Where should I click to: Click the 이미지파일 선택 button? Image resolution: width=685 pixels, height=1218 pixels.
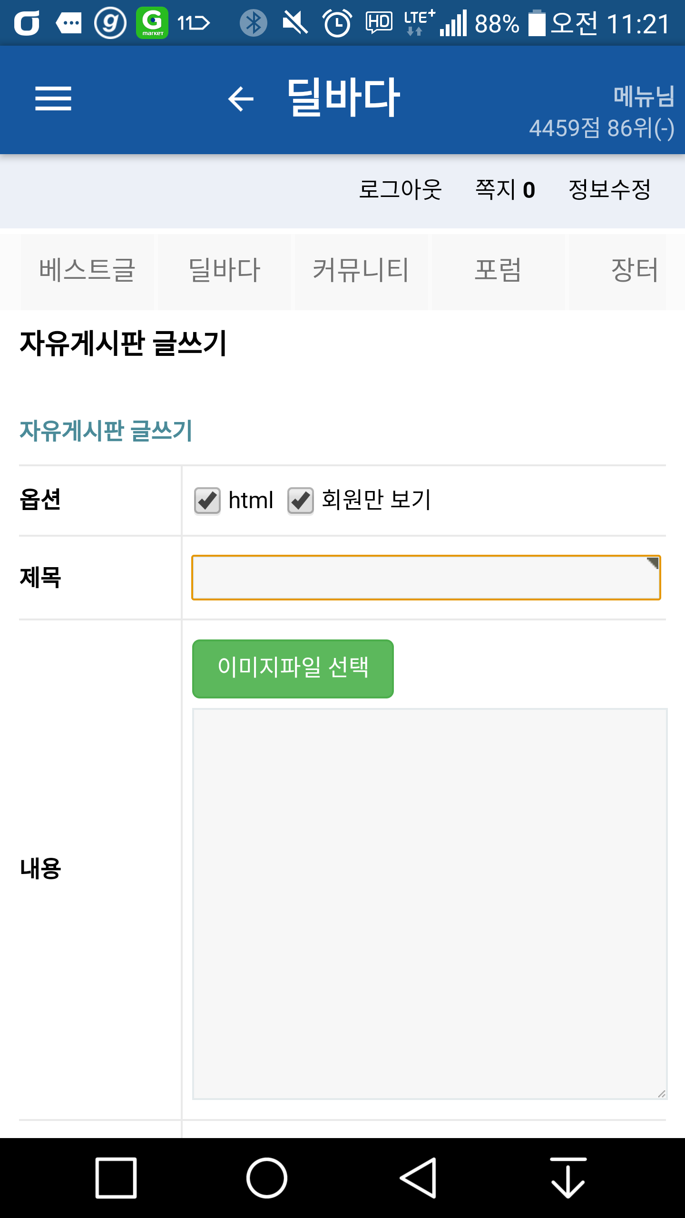click(x=293, y=668)
